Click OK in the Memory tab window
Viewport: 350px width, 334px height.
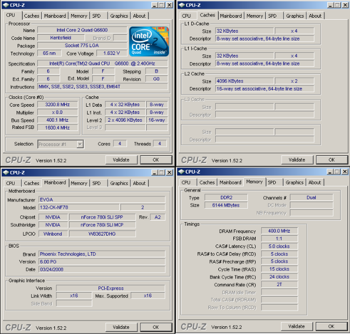click(331, 326)
